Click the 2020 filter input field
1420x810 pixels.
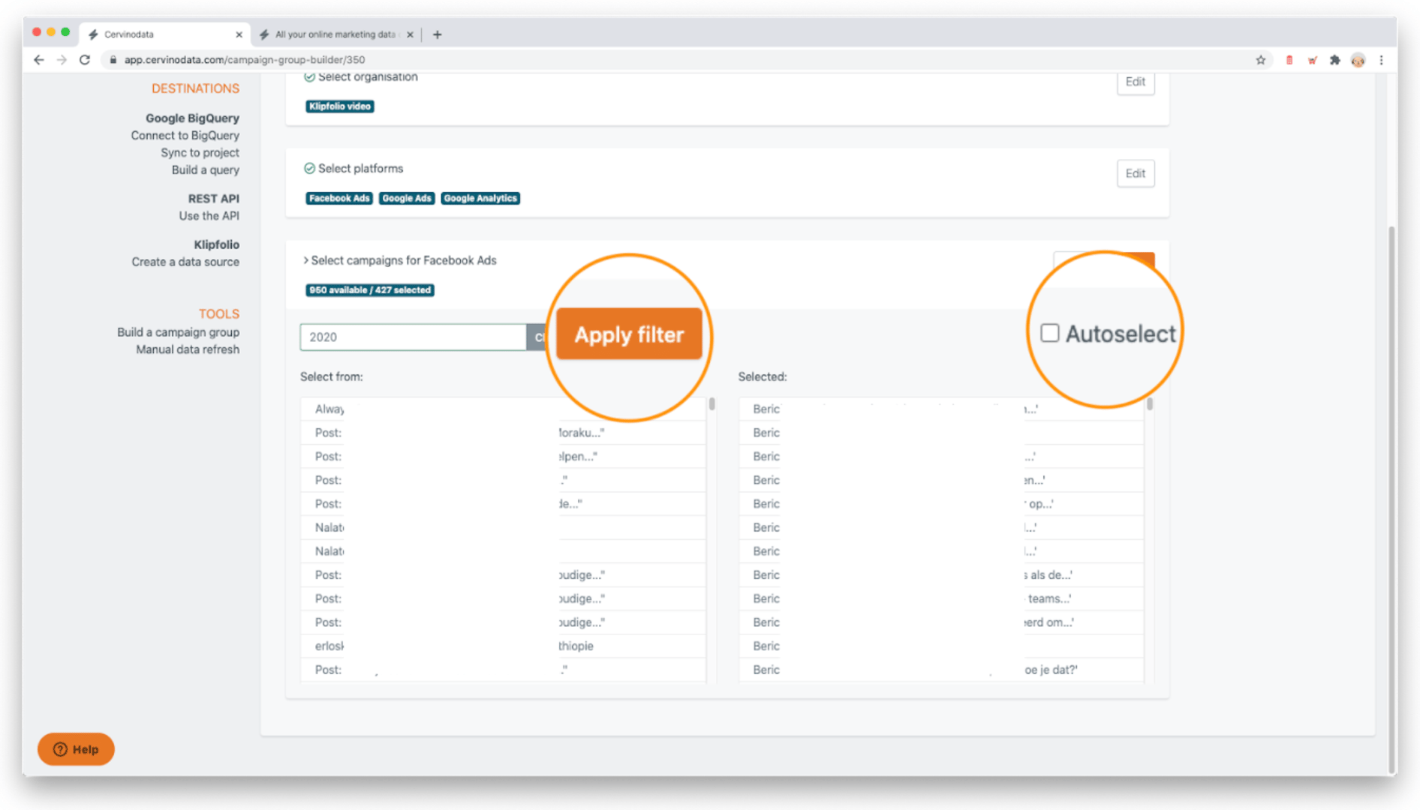[413, 337]
